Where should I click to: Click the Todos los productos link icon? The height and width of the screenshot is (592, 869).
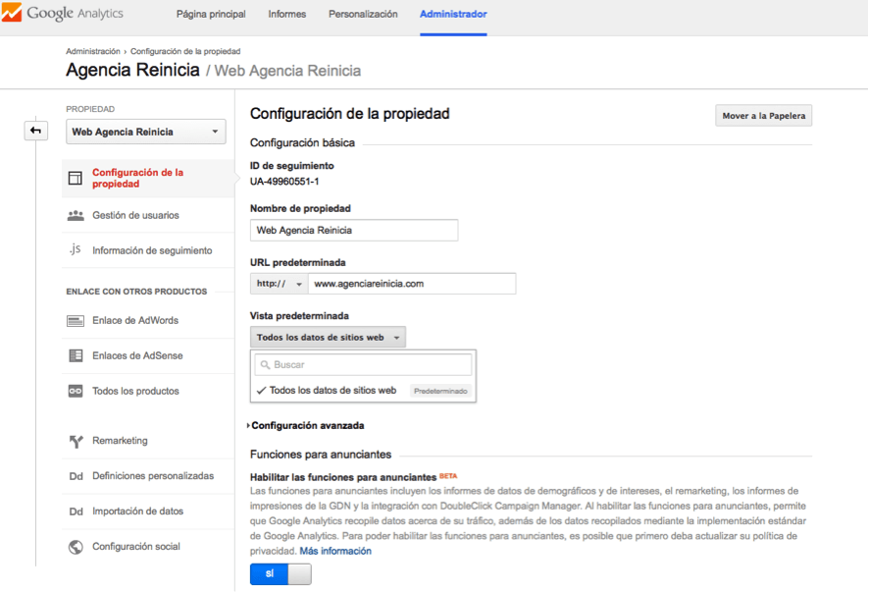click(x=76, y=392)
